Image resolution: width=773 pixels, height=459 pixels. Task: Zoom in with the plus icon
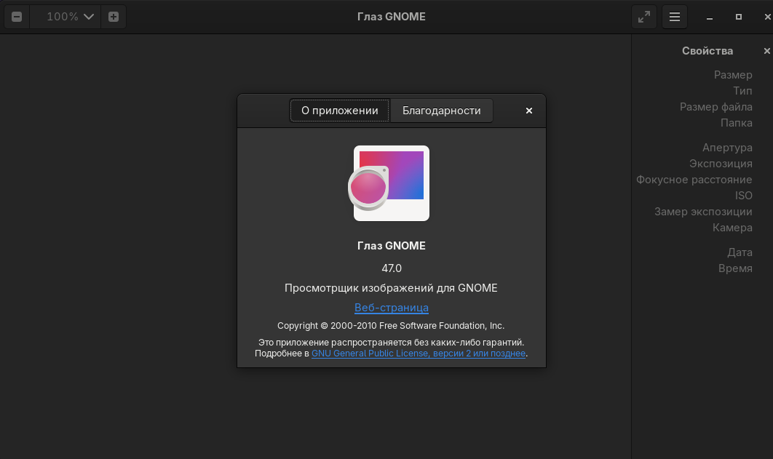114,17
